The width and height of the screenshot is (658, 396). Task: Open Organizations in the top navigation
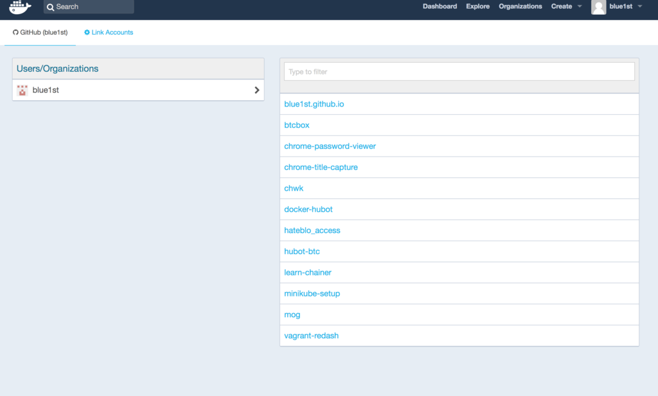pos(520,6)
